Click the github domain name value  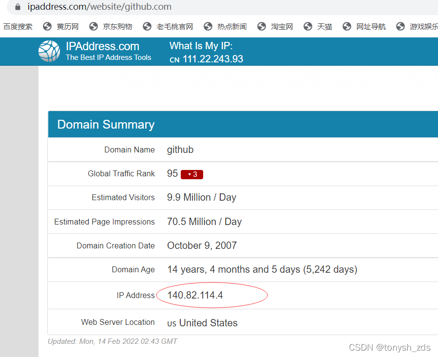180,150
